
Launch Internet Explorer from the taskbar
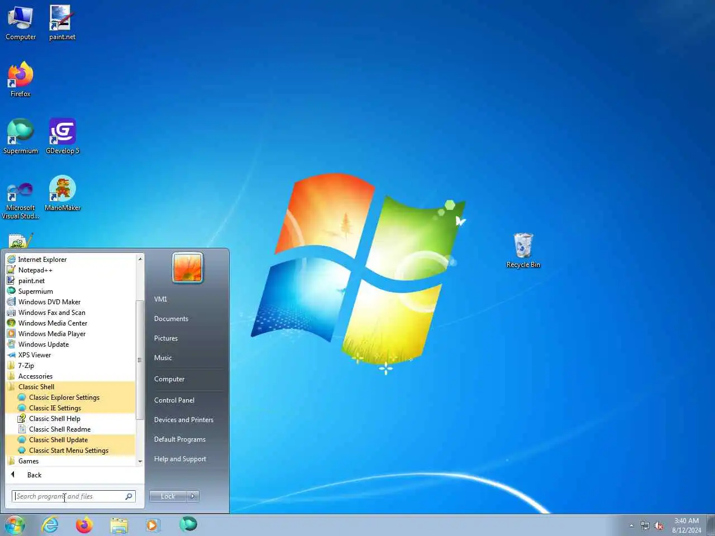(50, 525)
